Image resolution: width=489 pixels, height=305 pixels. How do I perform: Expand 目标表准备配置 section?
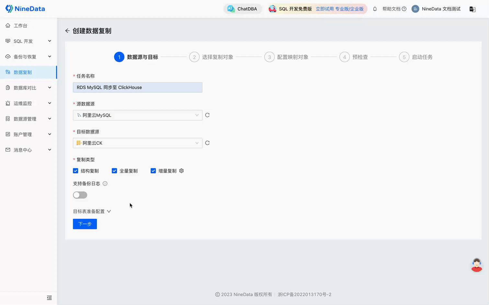[92, 211]
